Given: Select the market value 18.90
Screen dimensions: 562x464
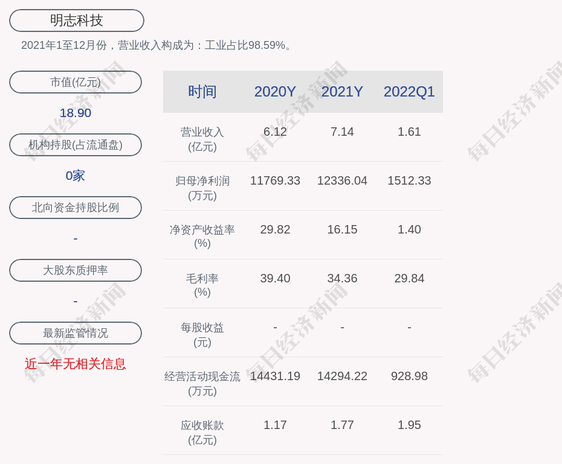Looking at the screenshot, I should click(x=76, y=113).
